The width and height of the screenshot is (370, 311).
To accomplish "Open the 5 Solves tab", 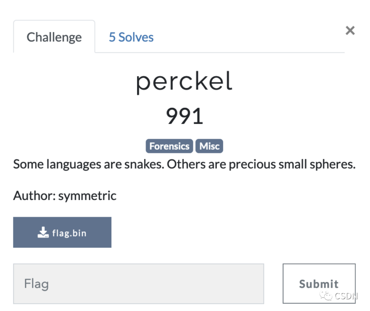I will point(131,37).
